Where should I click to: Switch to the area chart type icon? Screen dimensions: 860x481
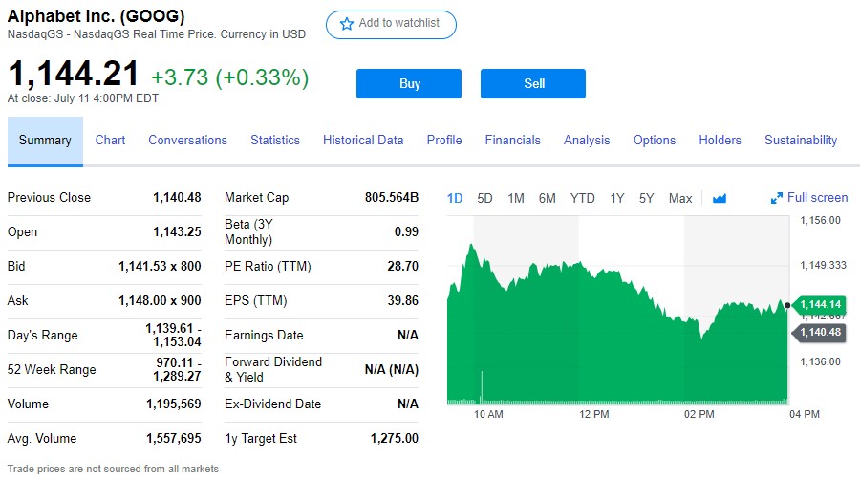[719, 198]
